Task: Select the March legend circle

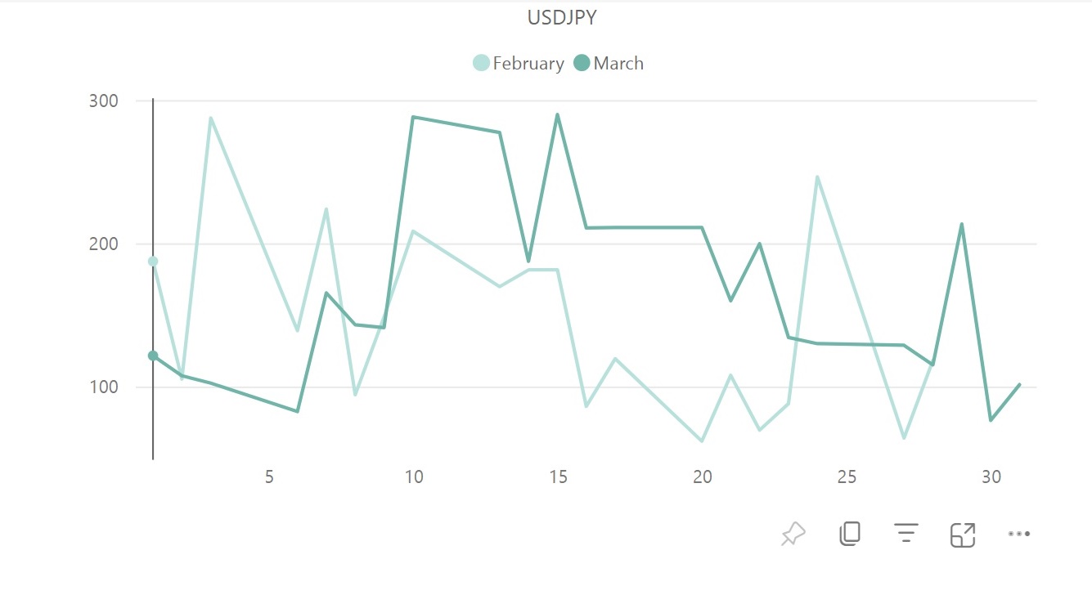Action: (x=582, y=63)
